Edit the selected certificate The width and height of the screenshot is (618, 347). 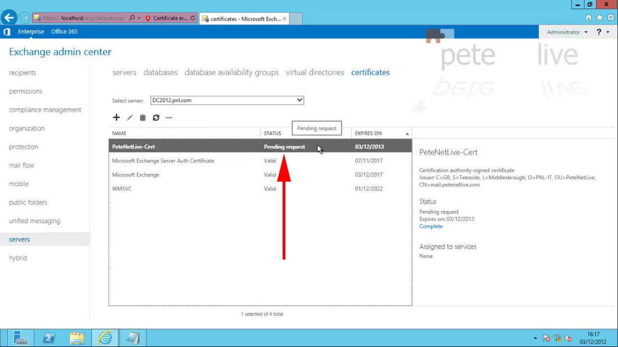tap(130, 118)
